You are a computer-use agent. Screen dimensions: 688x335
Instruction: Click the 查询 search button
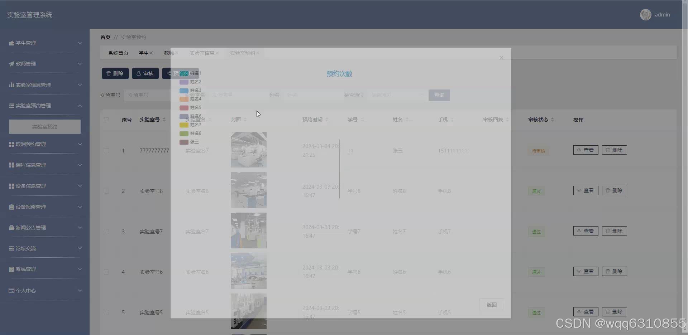coord(439,95)
